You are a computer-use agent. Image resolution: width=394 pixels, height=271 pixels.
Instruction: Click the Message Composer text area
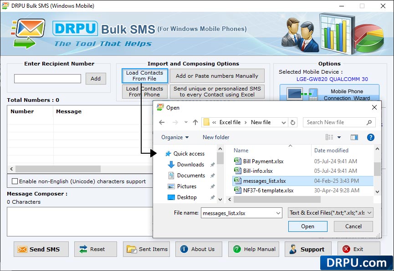coord(80,221)
